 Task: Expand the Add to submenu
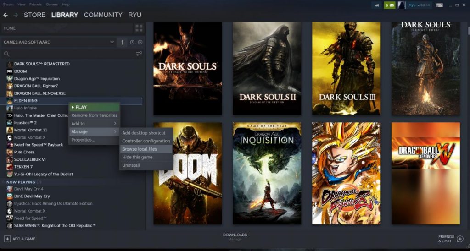94,124
